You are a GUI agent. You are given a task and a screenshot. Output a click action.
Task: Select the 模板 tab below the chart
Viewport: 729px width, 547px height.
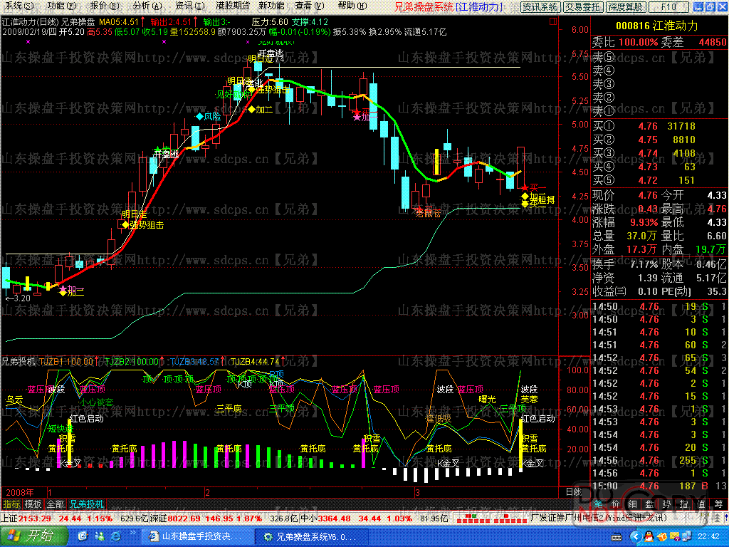(x=33, y=504)
